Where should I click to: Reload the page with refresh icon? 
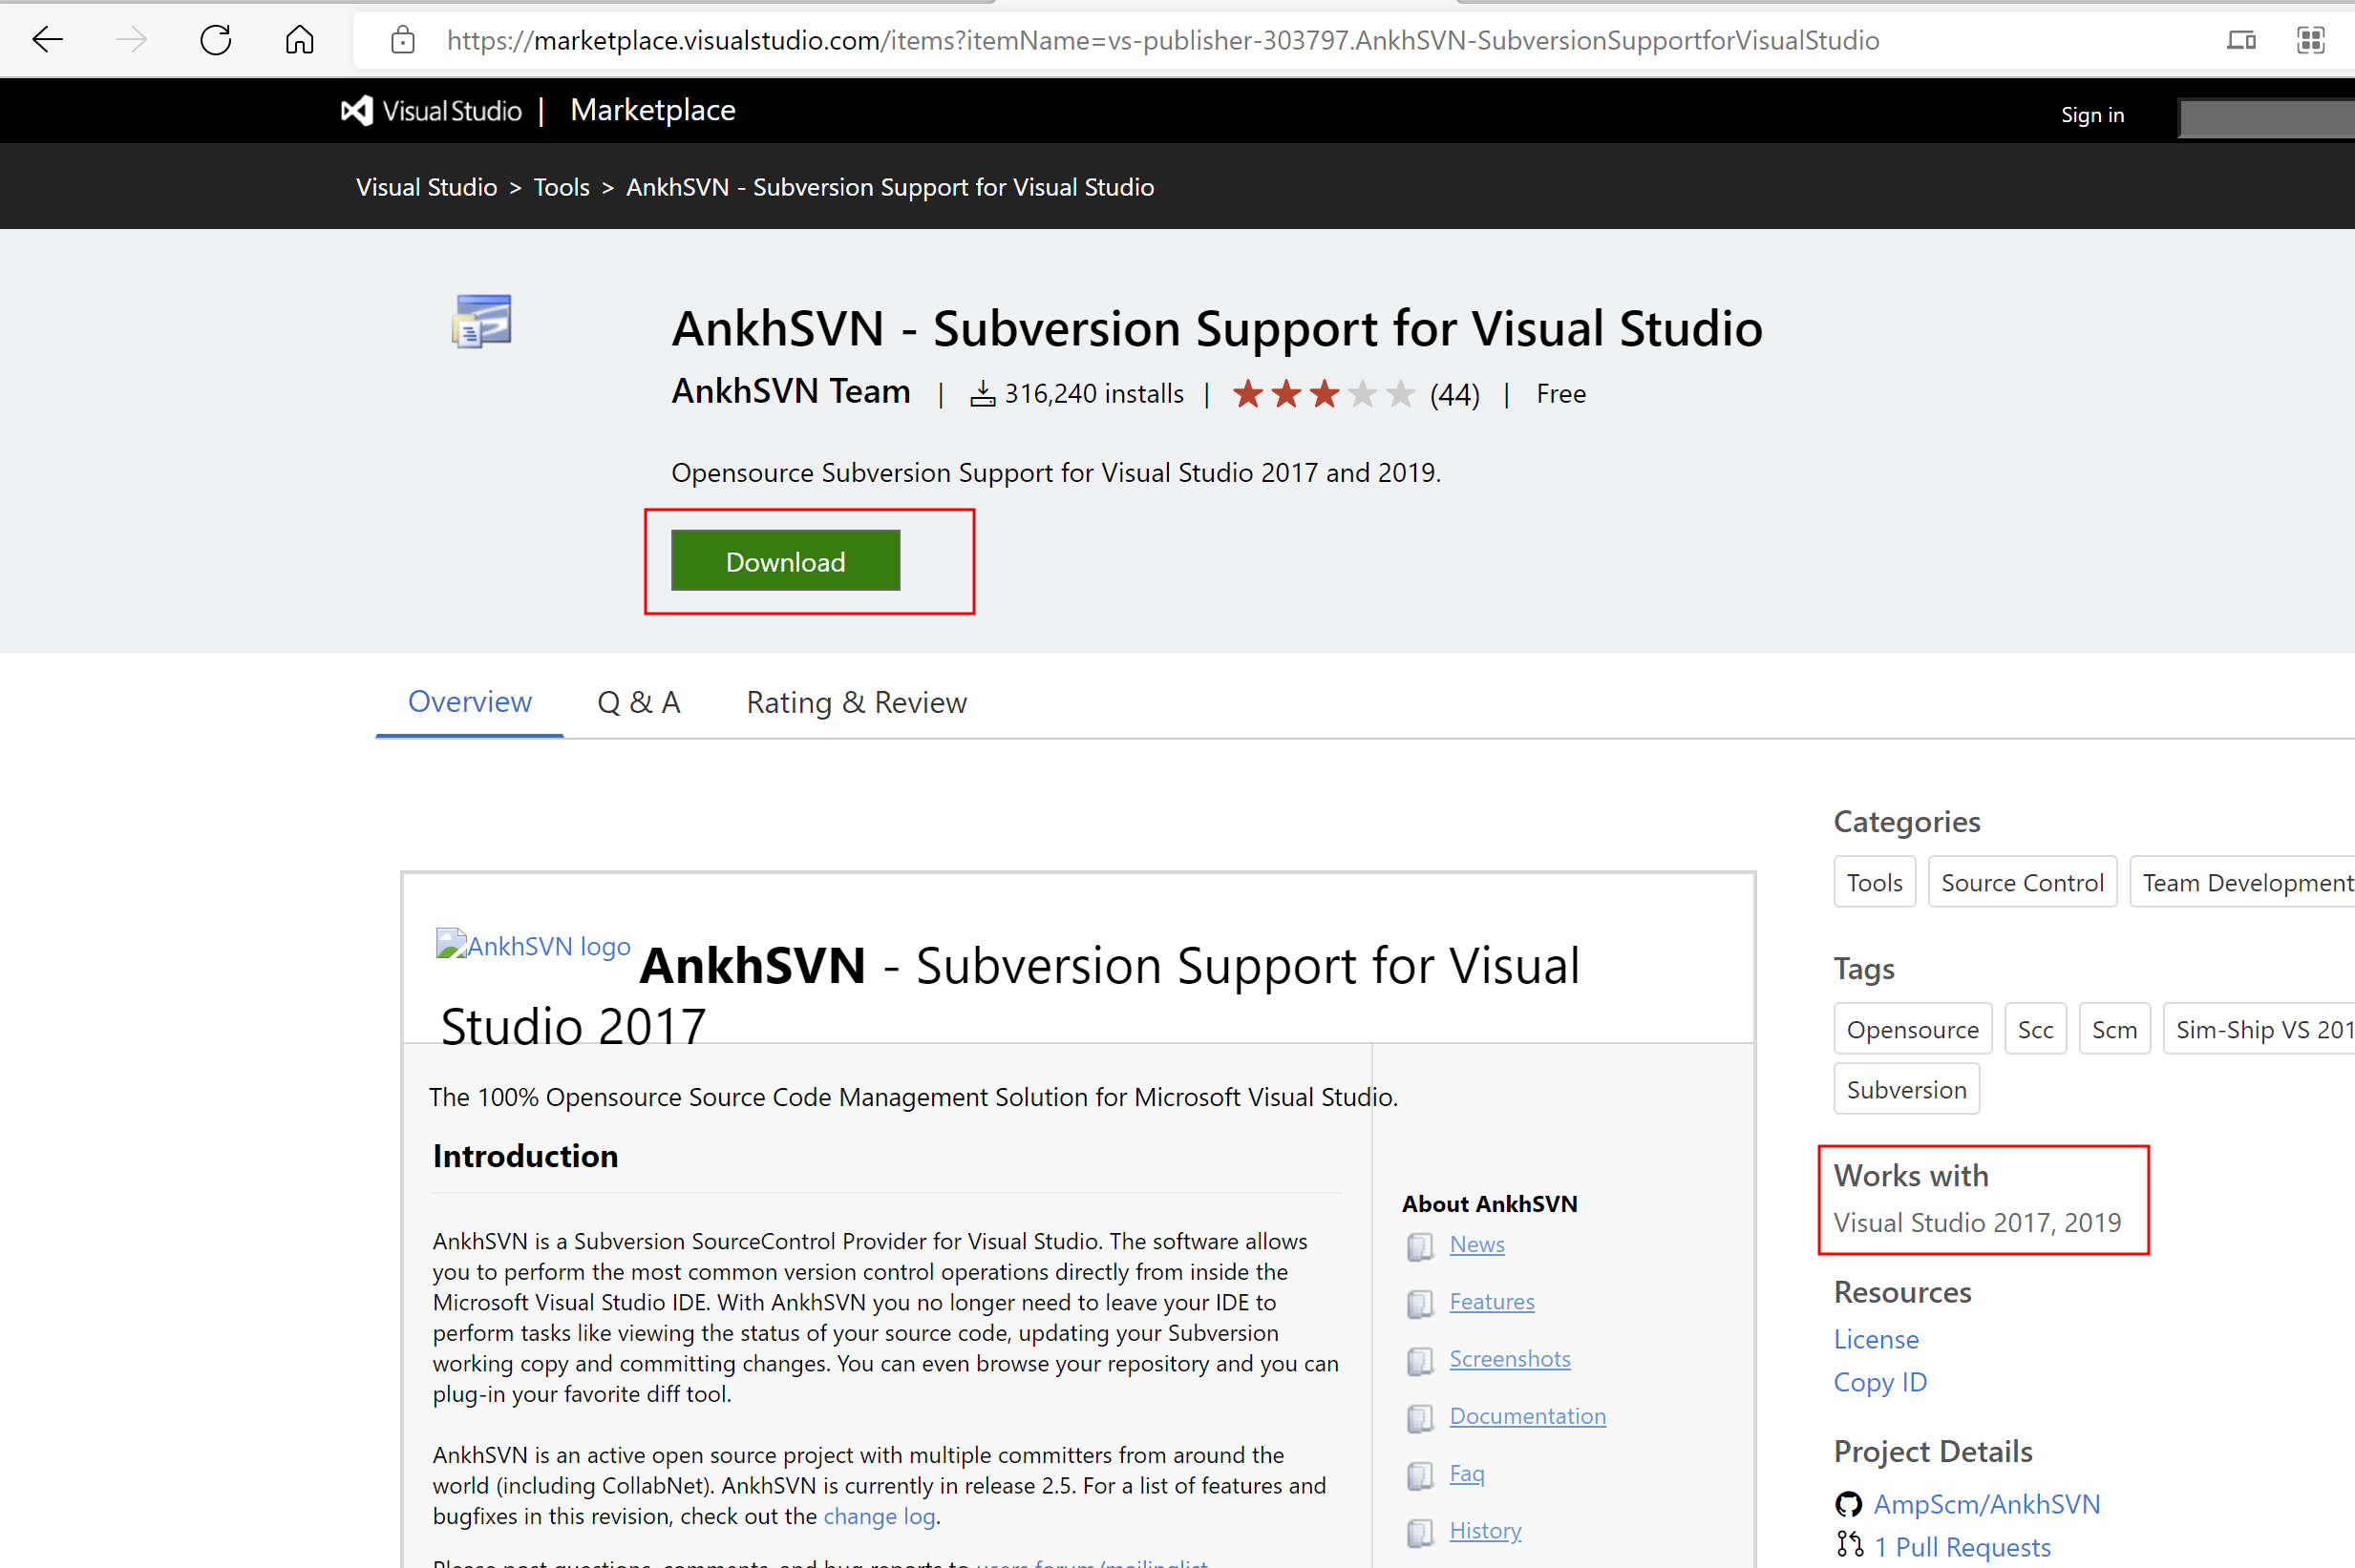(x=215, y=40)
